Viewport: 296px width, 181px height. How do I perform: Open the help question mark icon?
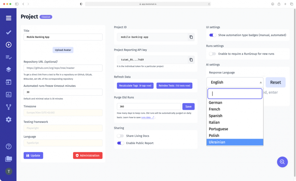click(9, 146)
